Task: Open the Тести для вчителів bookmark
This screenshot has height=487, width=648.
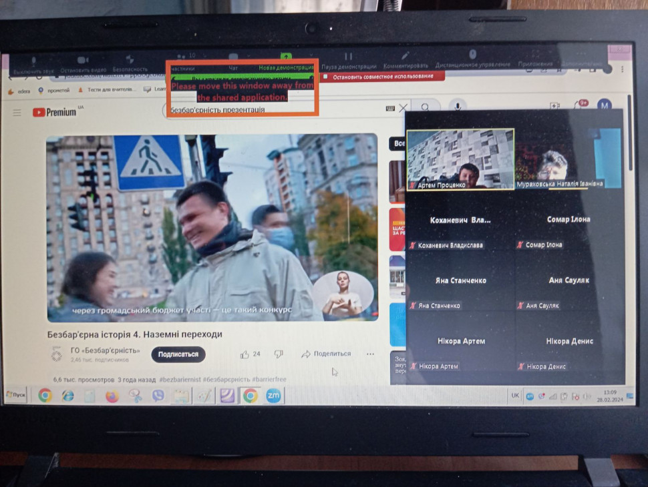Action: point(106,89)
